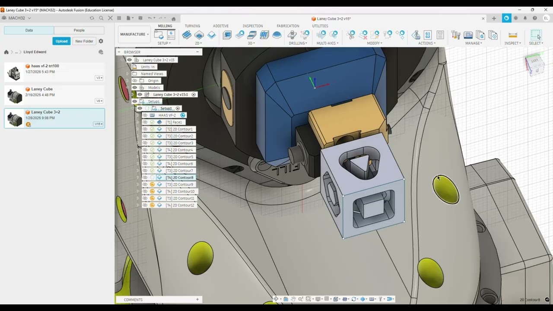Open the V15 version dropdown
The height and width of the screenshot is (311, 553).
[x=99, y=124]
